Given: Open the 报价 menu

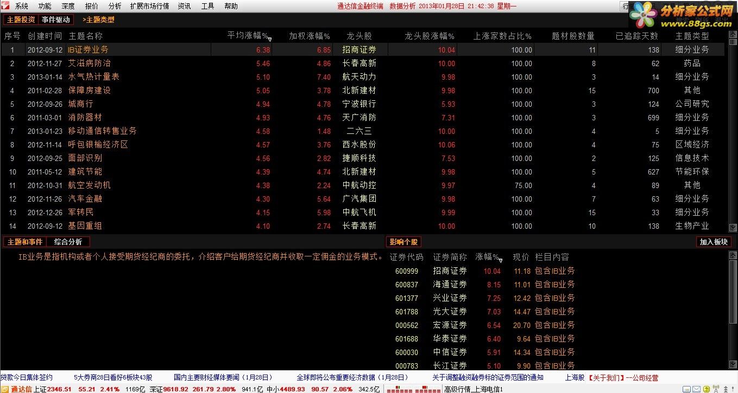Looking at the screenshot, I should pos(92,7).
